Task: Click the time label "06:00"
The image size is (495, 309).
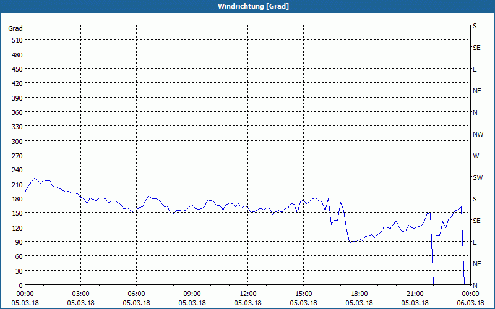Action: tap(136, 294)
